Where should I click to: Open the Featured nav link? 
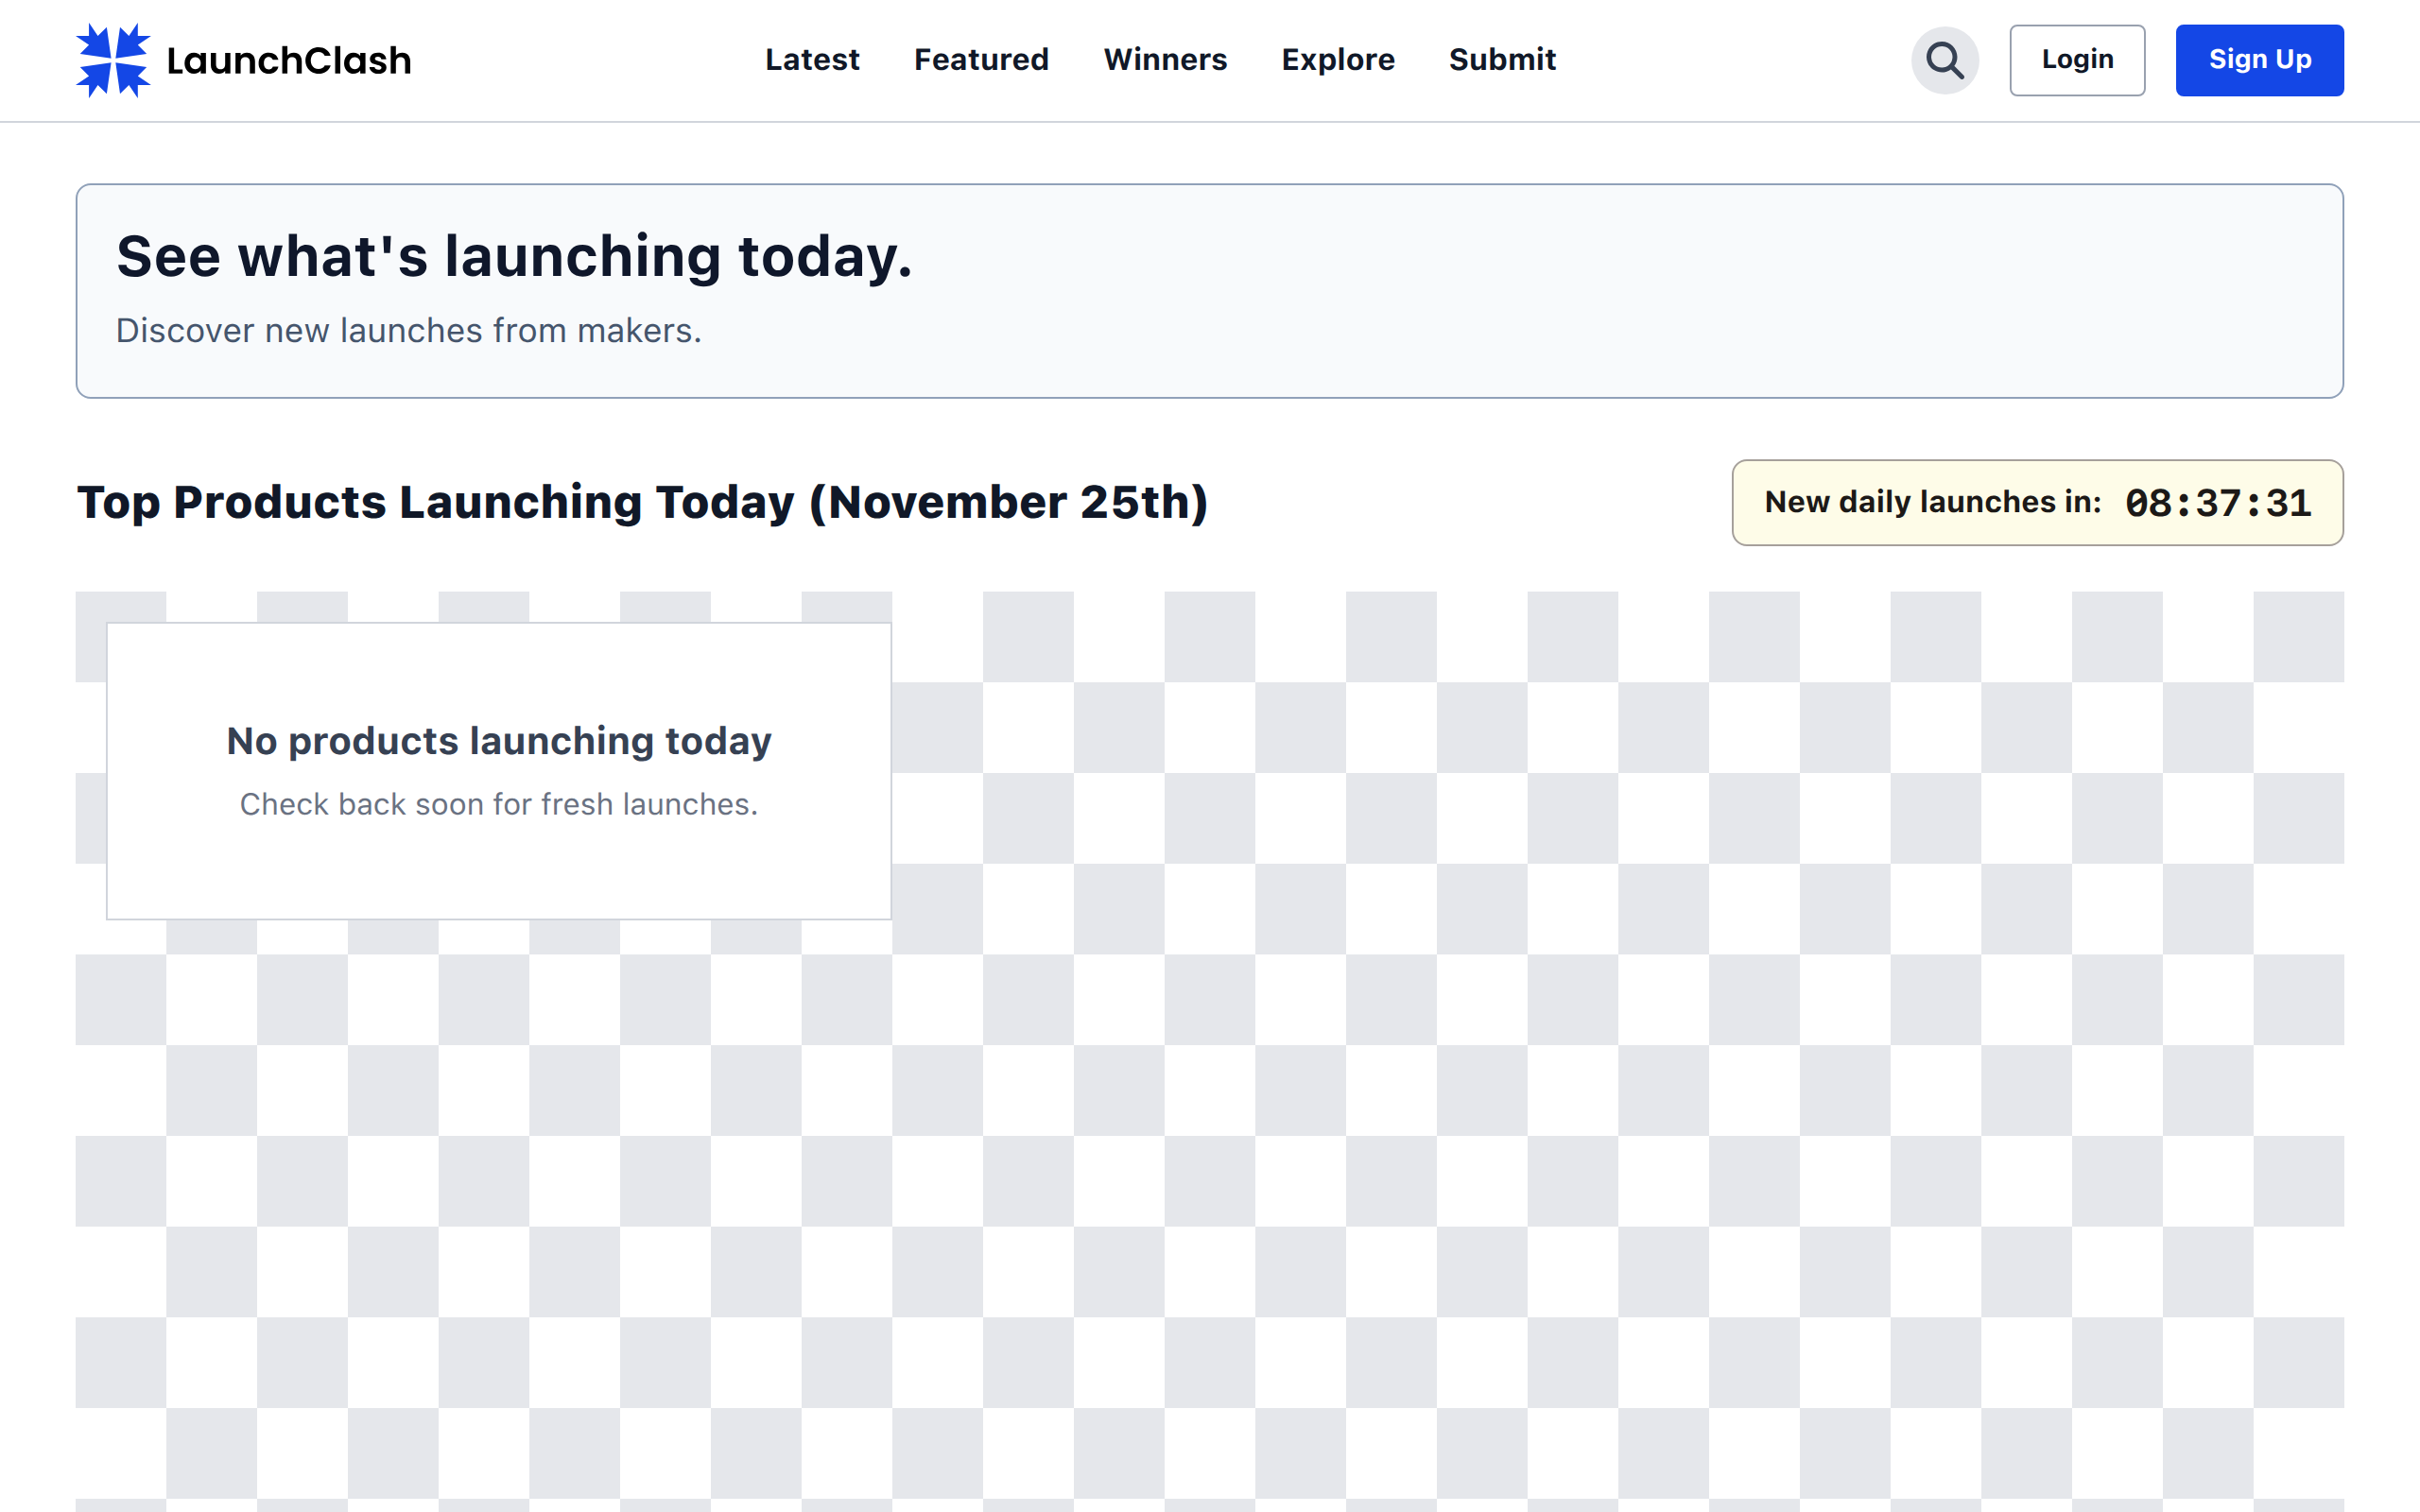pos(981,60)
